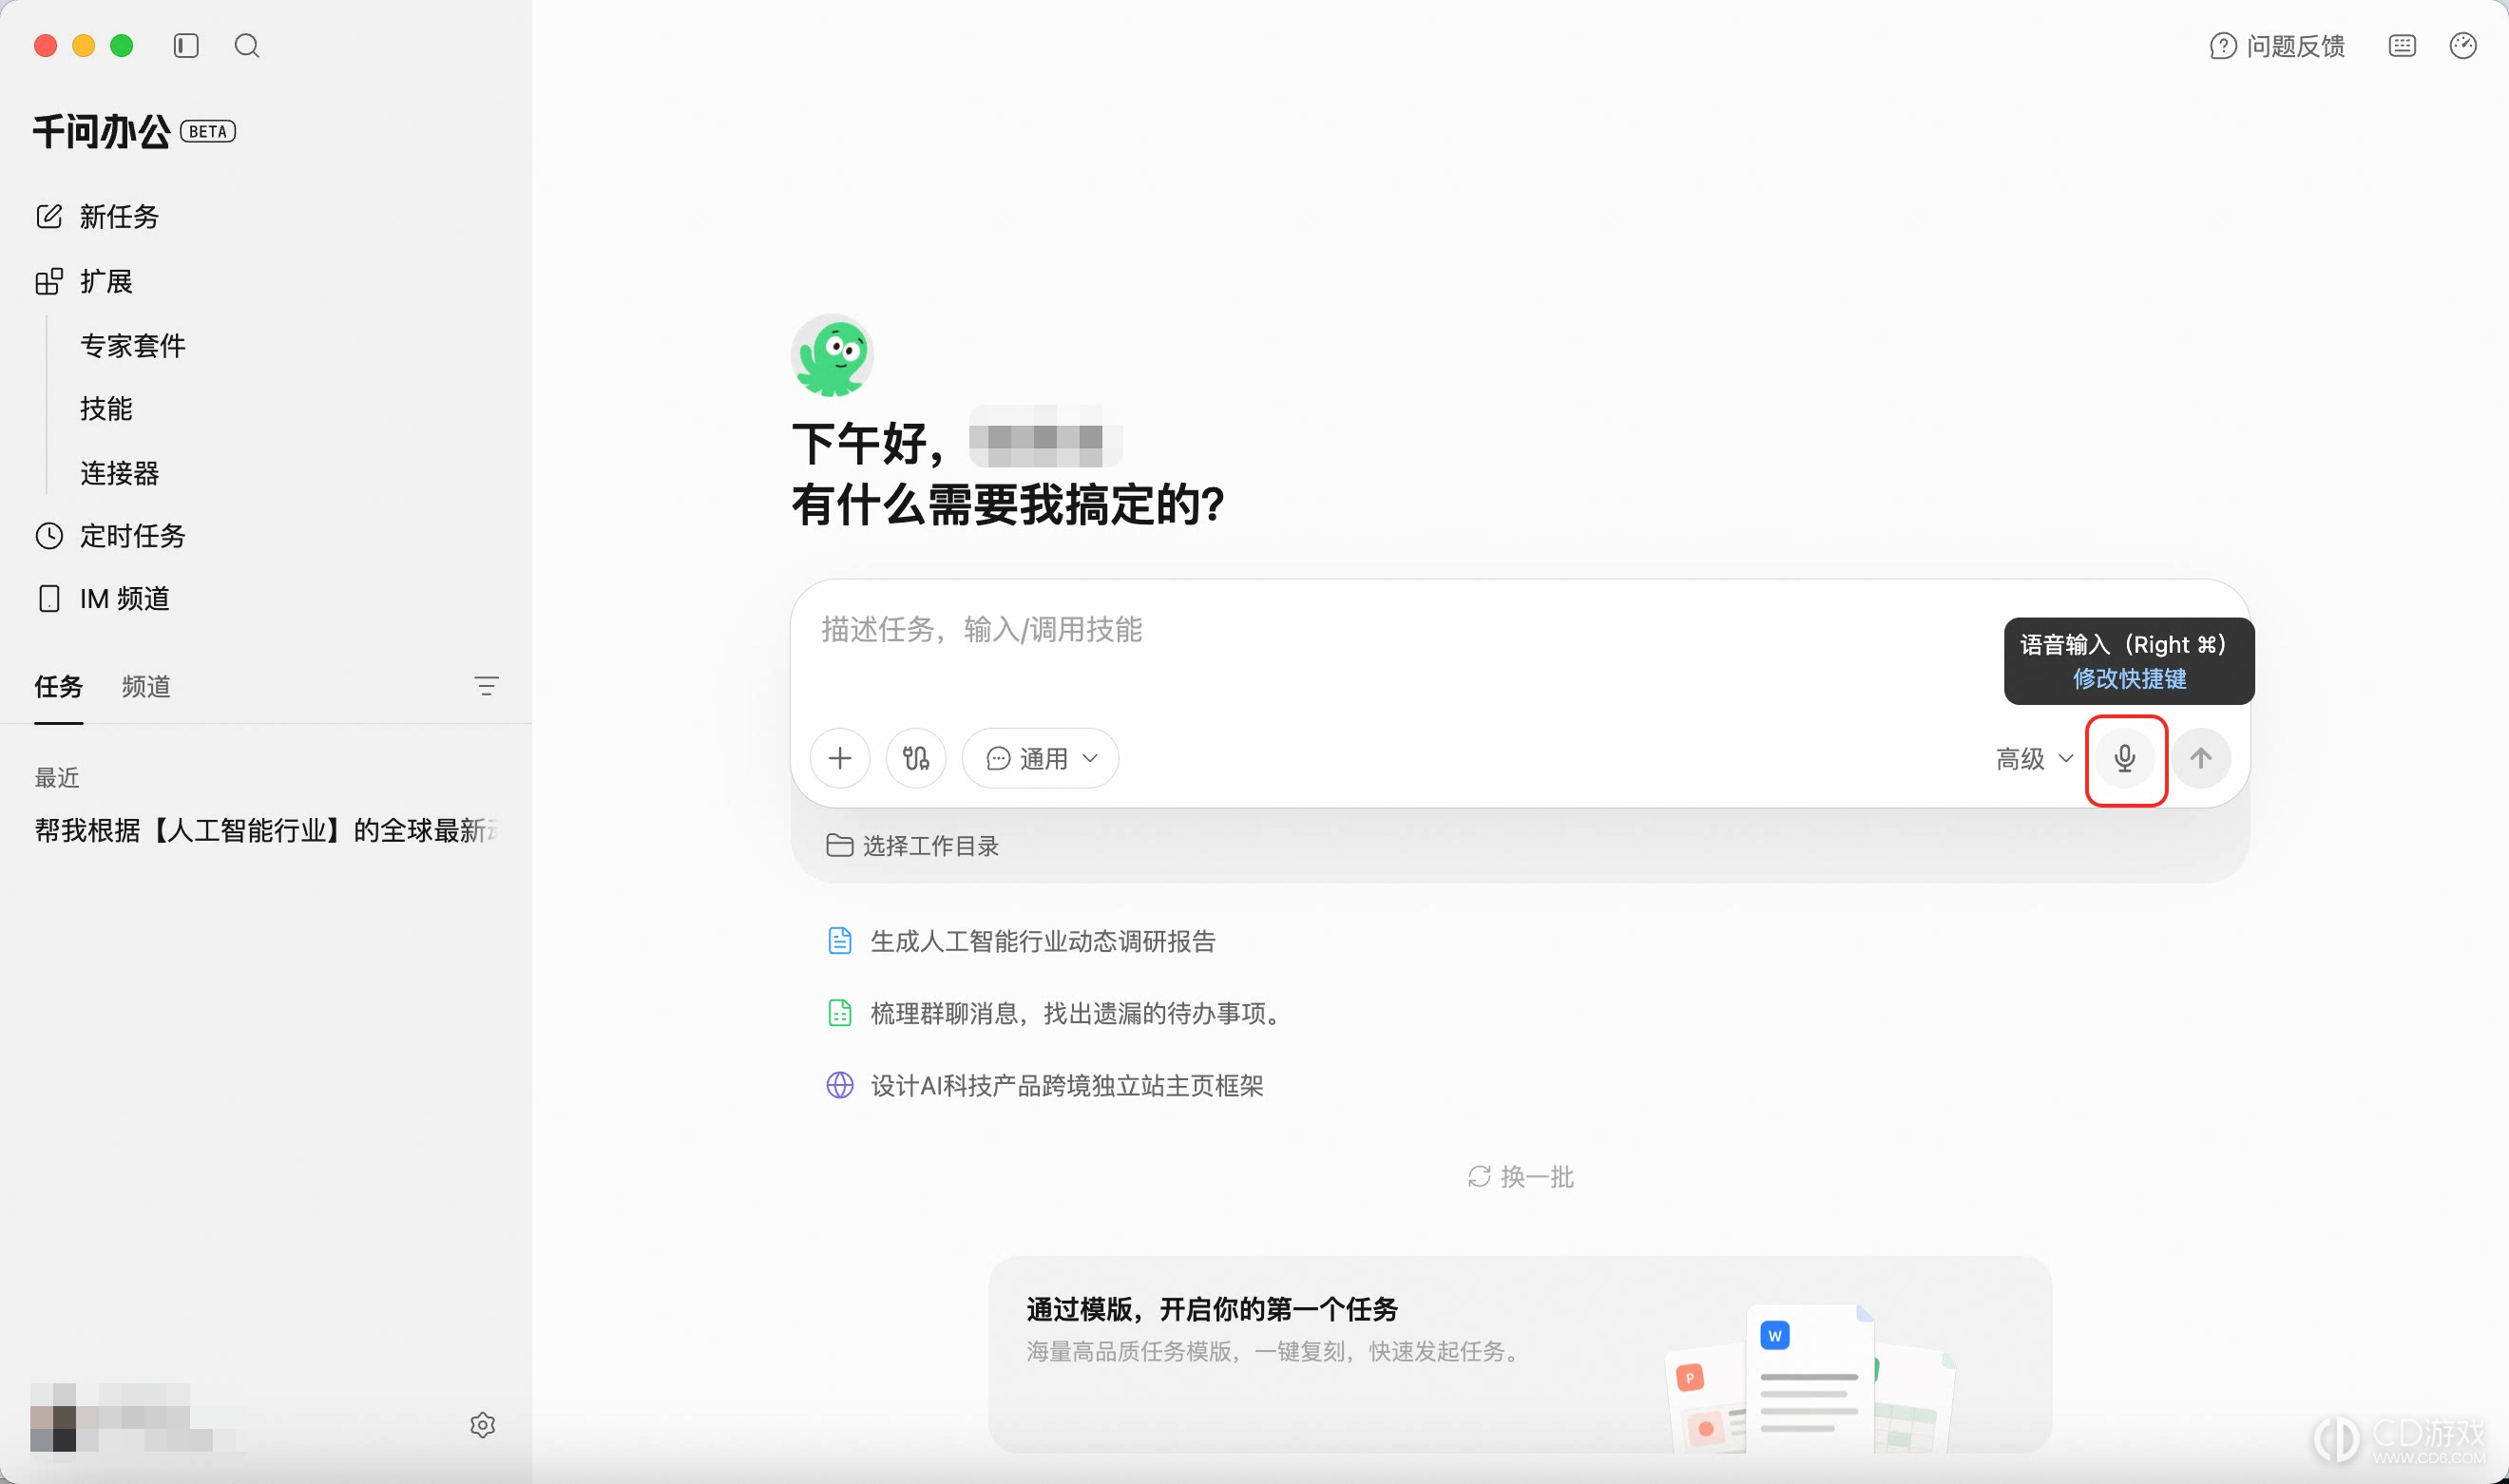
Task: Open the search magnifier in sidebar
Action: click(x=247, y=46)
